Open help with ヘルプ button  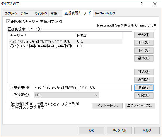(x=147, y=131)
